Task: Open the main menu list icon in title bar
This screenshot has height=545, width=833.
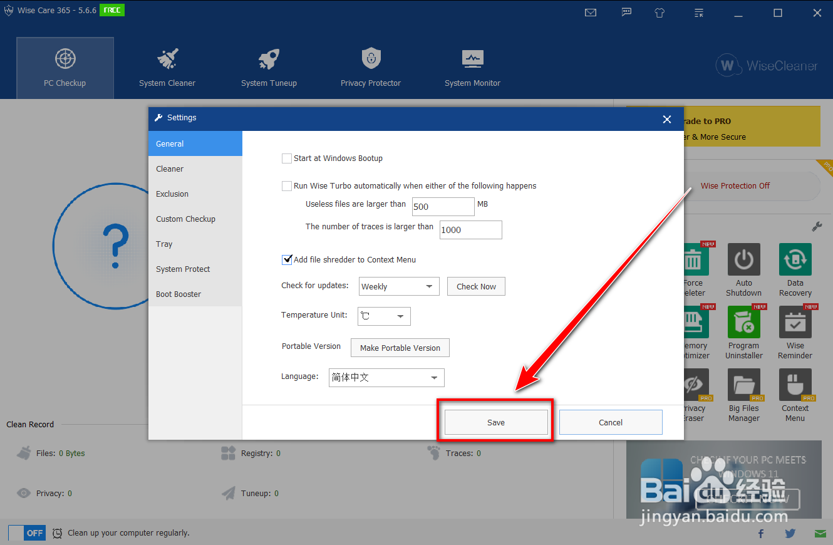Action: point(700,13)
